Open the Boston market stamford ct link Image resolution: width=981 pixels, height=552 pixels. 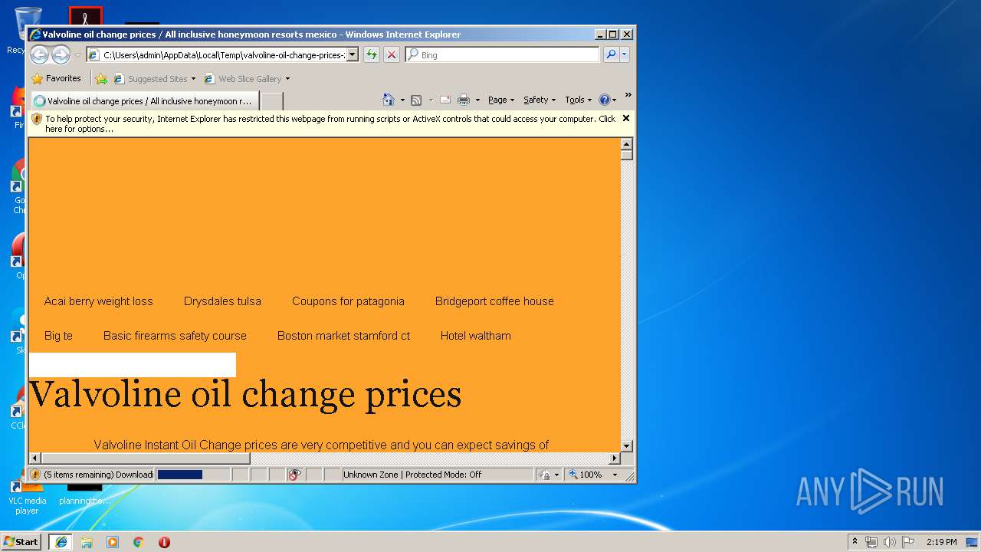(x=343, y=336)
